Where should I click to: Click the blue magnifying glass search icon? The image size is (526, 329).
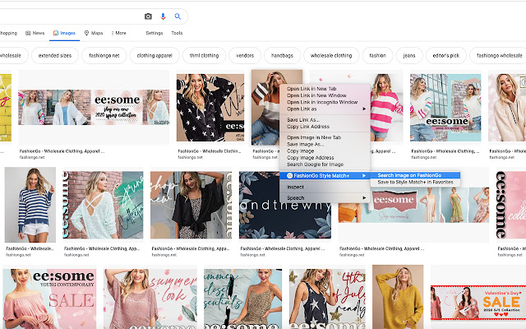178,16
